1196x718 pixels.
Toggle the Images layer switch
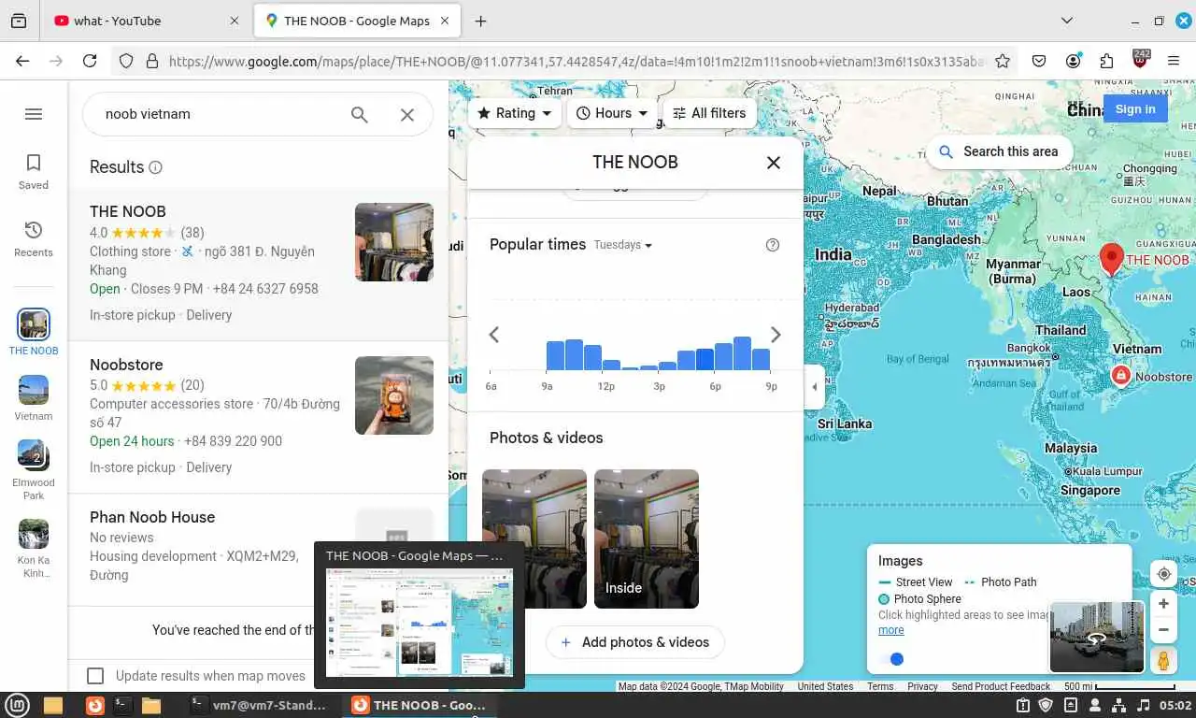pyautogui.click(x=891, y=659)
